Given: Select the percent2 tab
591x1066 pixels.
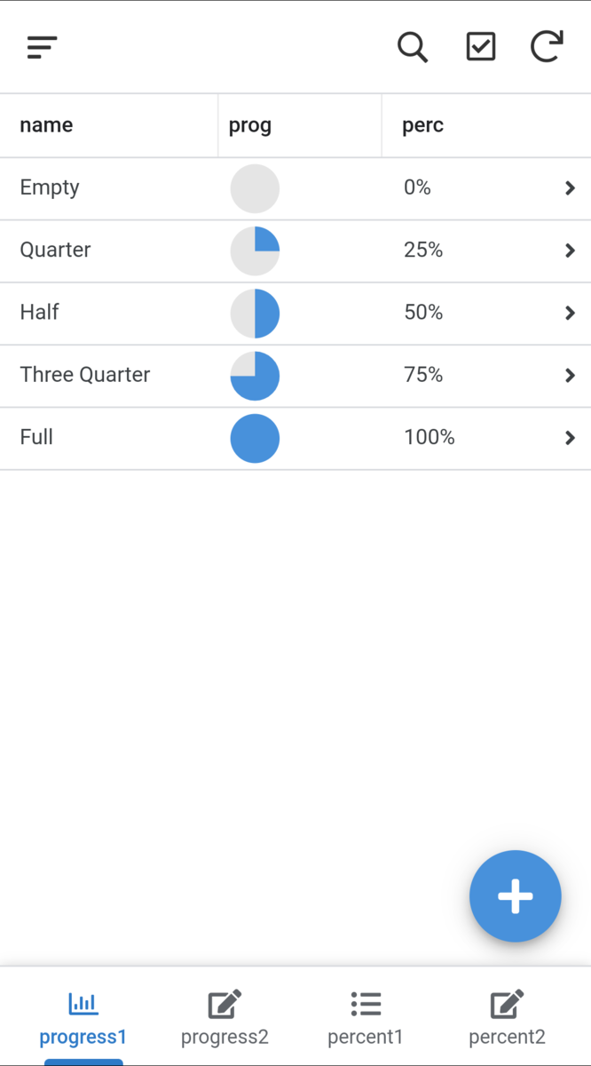Looking at the screenshot, I should click(507, 1036).
